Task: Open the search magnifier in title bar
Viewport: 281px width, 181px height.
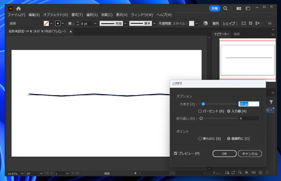Action: click(x=225, y=9)
